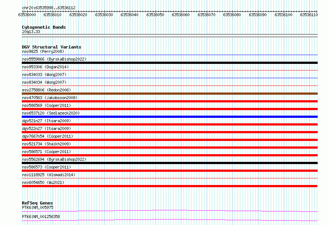Click the brown bar under esv2758806
This screenshot has height=225, width=328.
170,94
